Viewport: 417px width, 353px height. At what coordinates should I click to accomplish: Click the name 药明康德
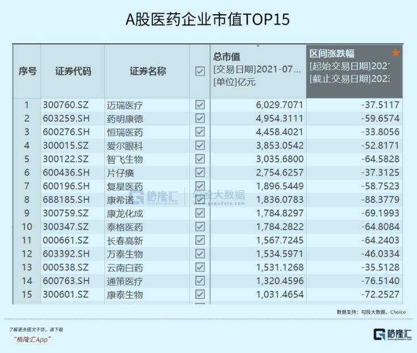tap(125, 119)
